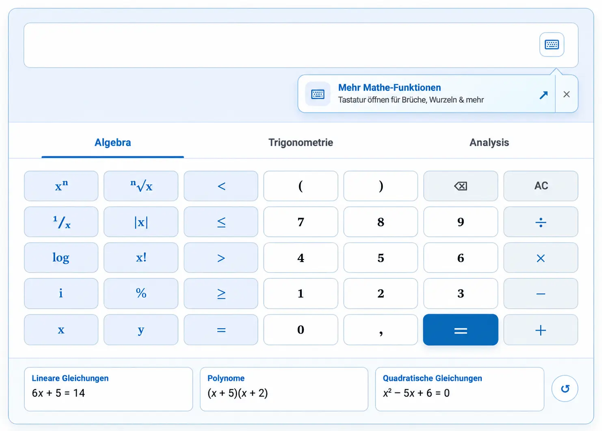Insert an opening parenthesis

(x=301, y=186)
